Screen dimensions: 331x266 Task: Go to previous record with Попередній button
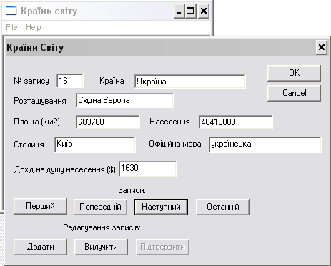point(100,207)
